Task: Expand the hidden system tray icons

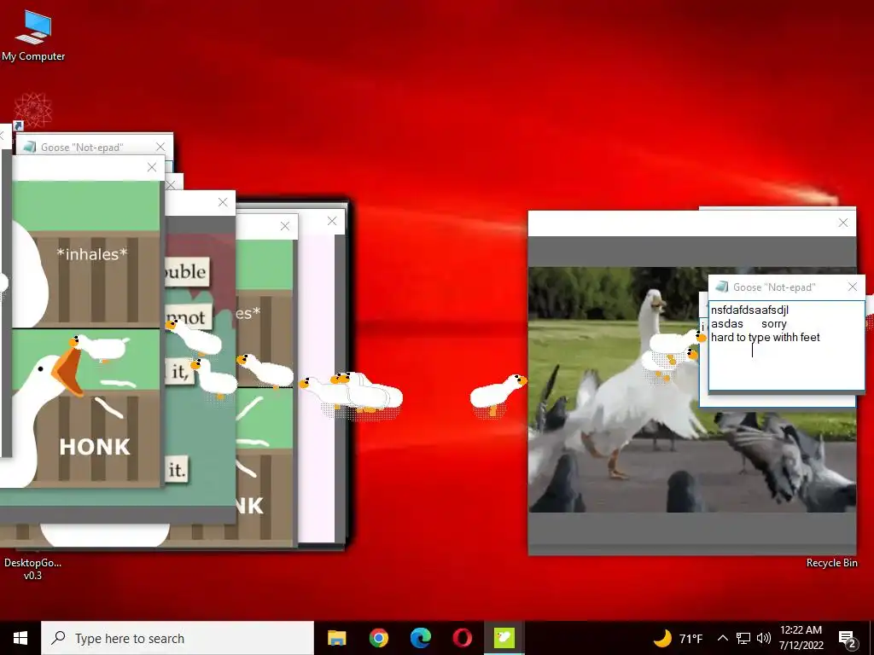Action: pos(722,638)
